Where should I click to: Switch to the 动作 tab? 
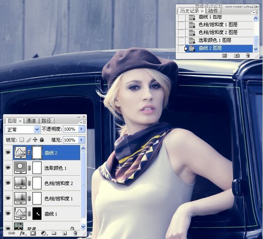point(213,11)
